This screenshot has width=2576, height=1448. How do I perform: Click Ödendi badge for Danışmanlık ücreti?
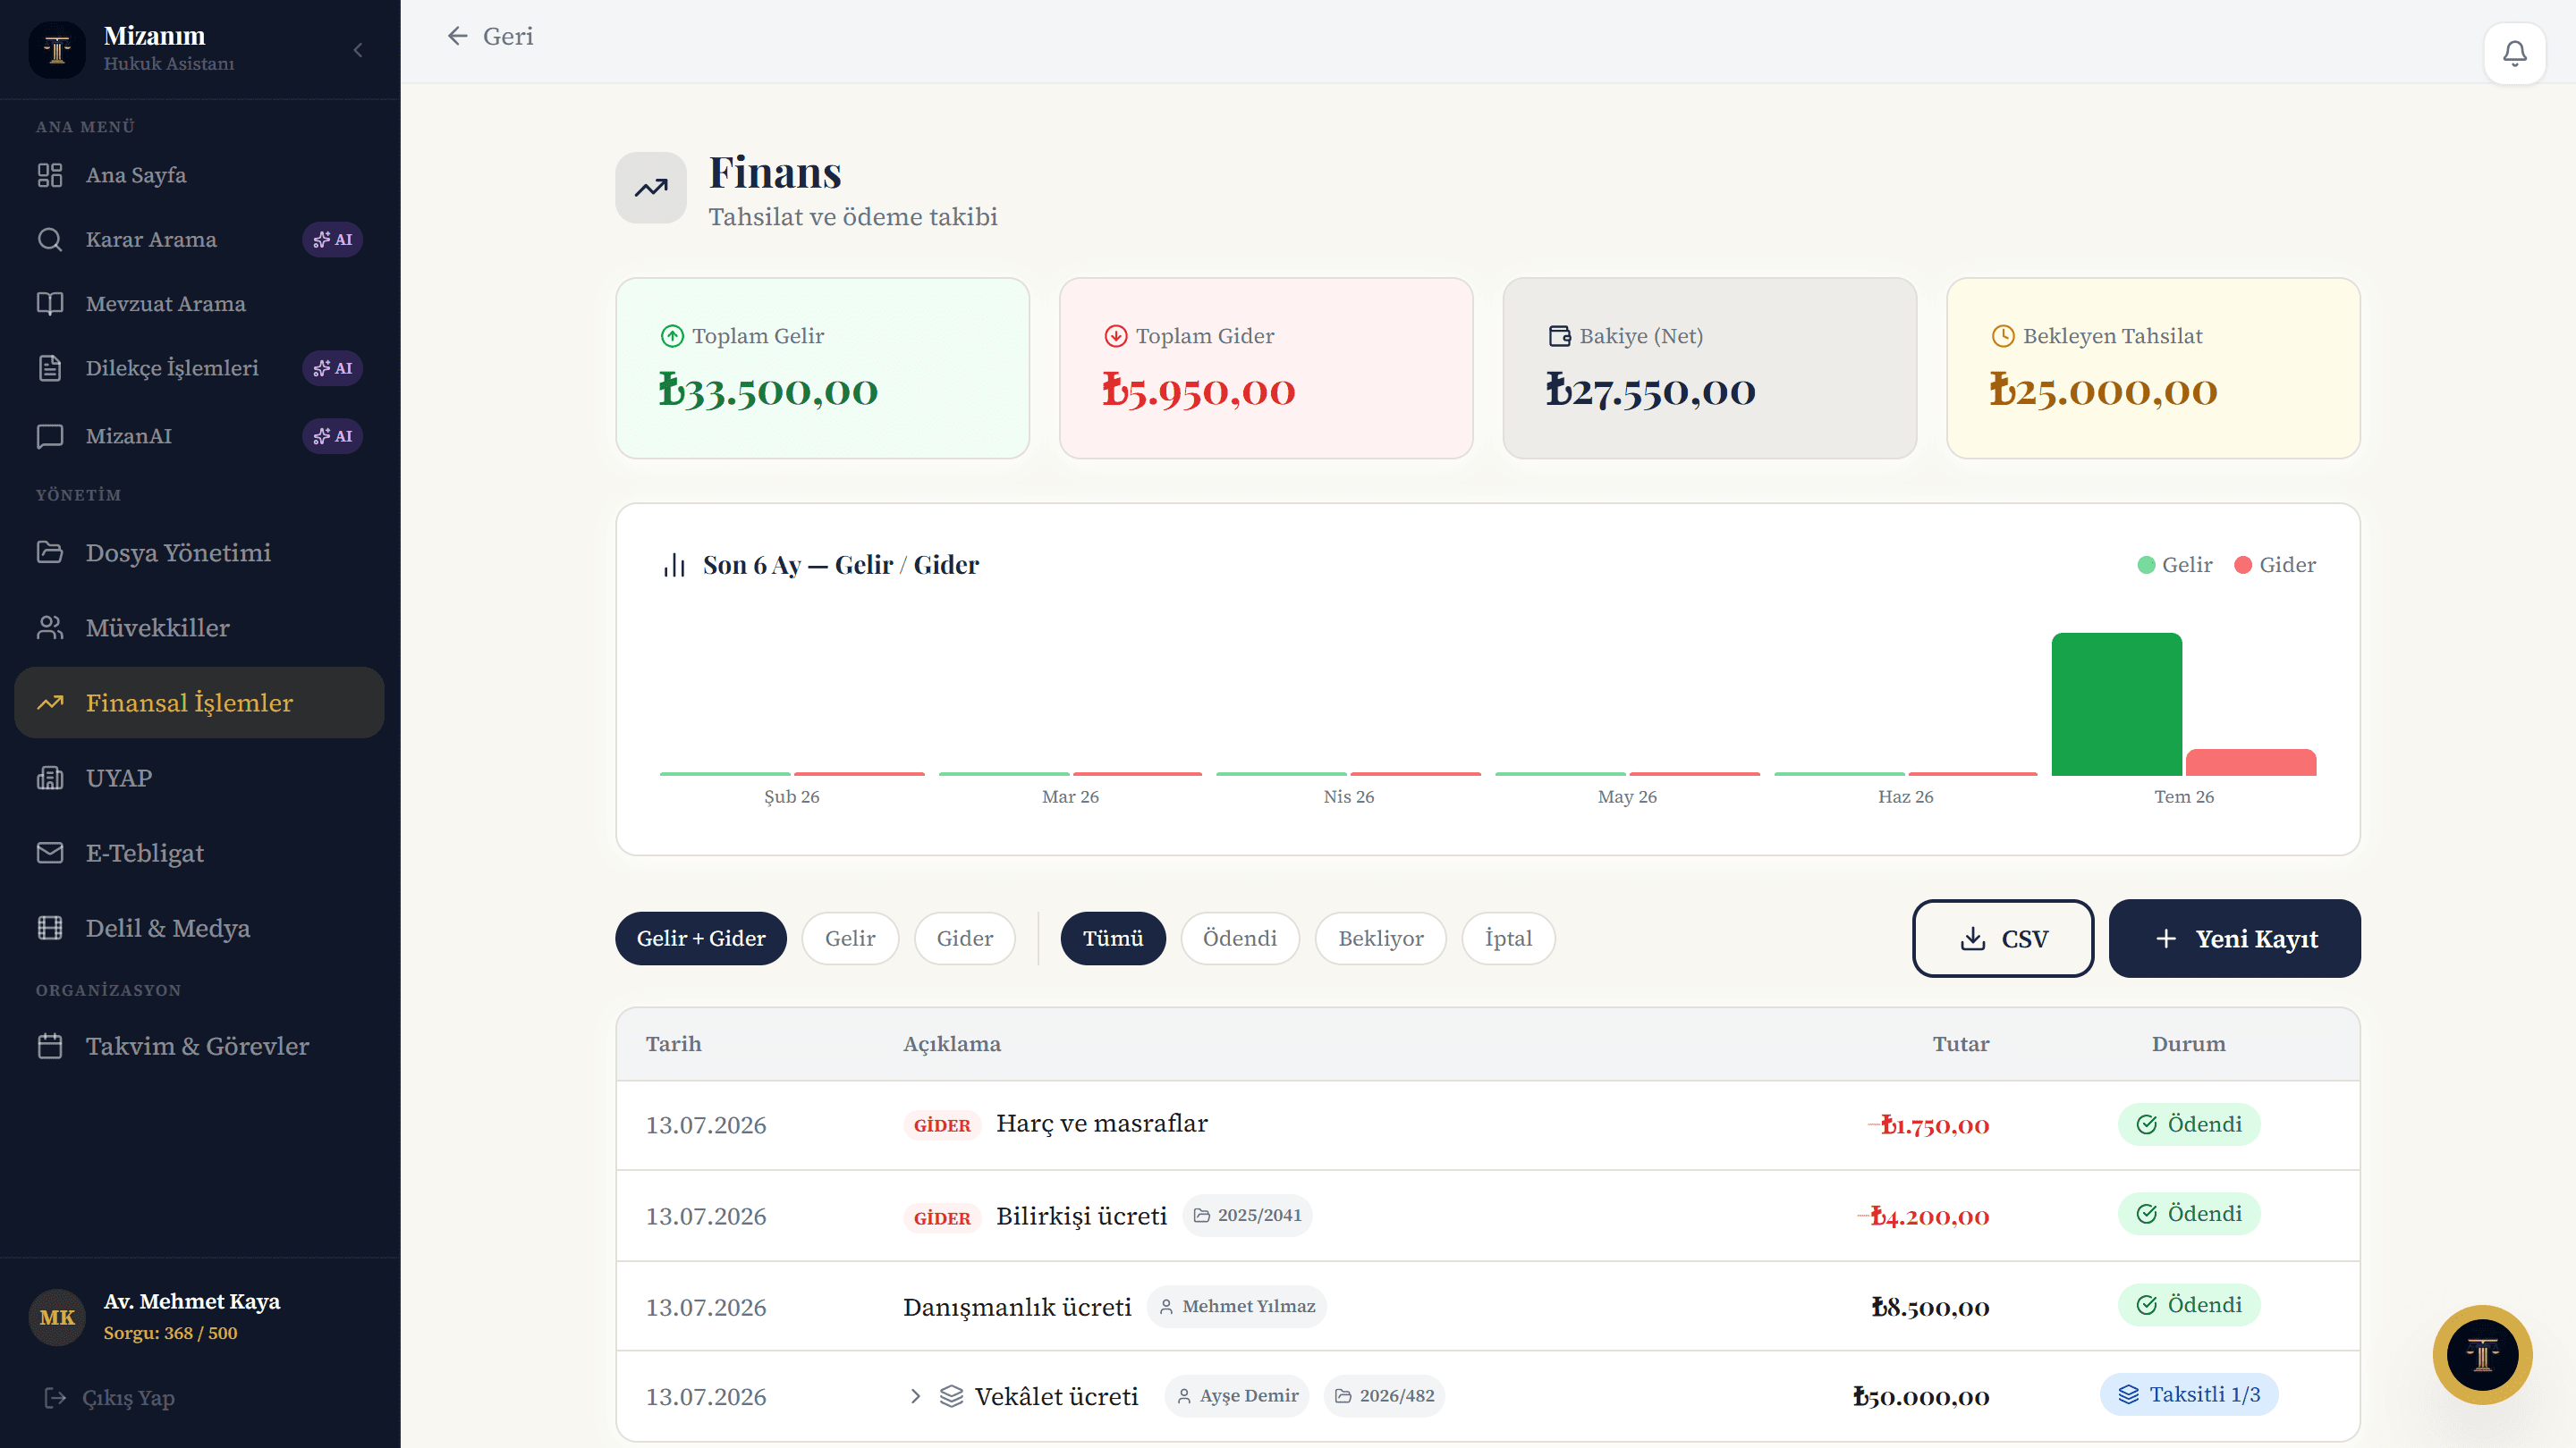click(2189, 1304)
